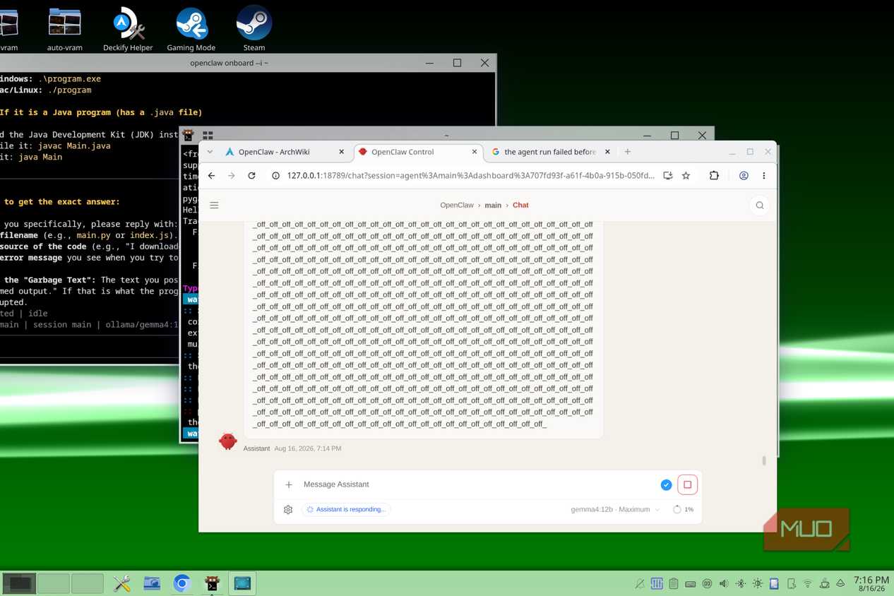This screenshot has width=894, height=596.
Task: Open the auto-vram folder on the desktop
Action: point(64,28)
